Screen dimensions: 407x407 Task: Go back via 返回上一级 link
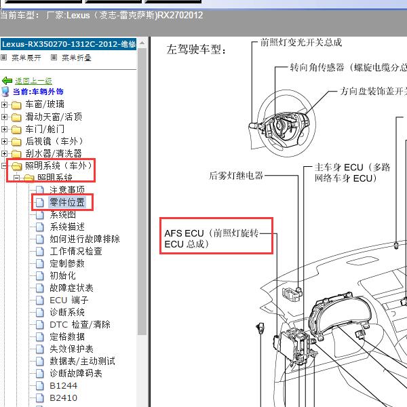coord(33,81)
